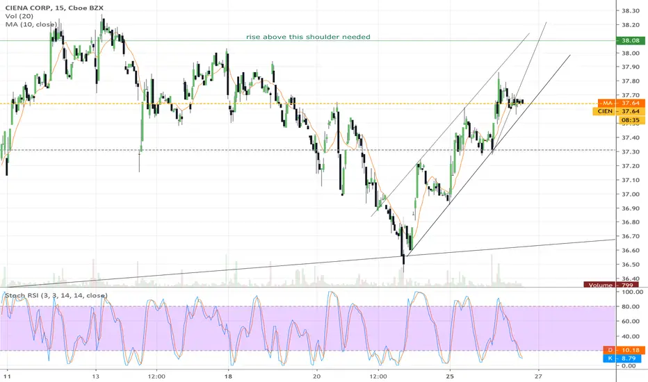The image size is (648, 382).
Task: Click date 18 on the time axis
Action: coord(228,376)
